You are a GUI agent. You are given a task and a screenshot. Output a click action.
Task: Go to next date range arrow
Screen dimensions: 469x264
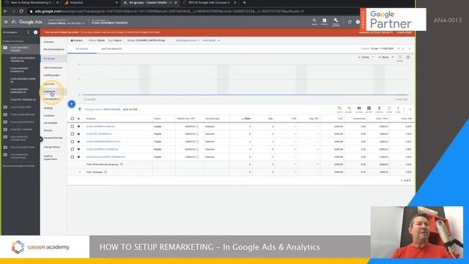pyautogui.click(x=410, y=48)
